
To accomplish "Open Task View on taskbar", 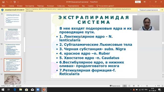I will pos(8,90).
